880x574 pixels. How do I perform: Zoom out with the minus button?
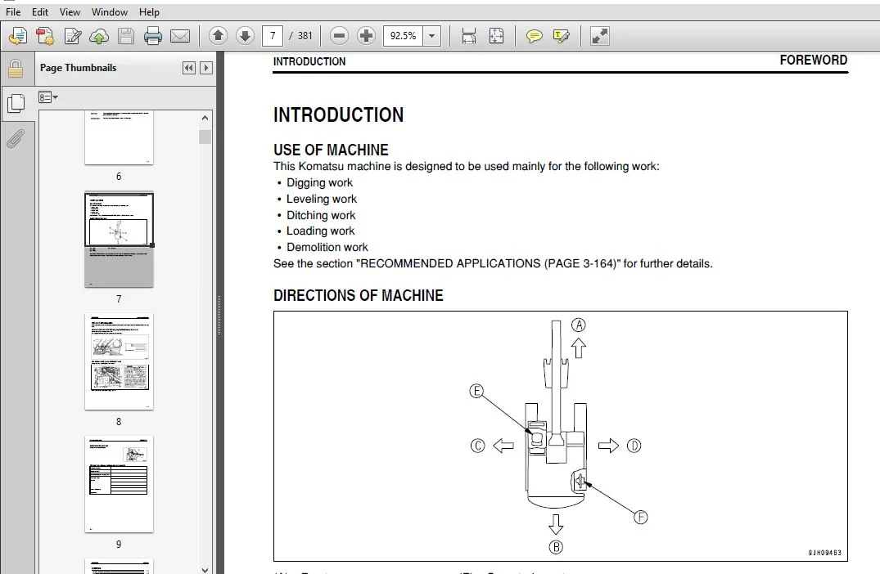pyautogui.click(x=339, y=36)
